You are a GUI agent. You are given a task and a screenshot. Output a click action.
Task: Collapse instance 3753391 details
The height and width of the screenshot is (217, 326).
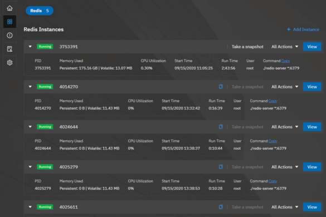(x=30, y=47)
